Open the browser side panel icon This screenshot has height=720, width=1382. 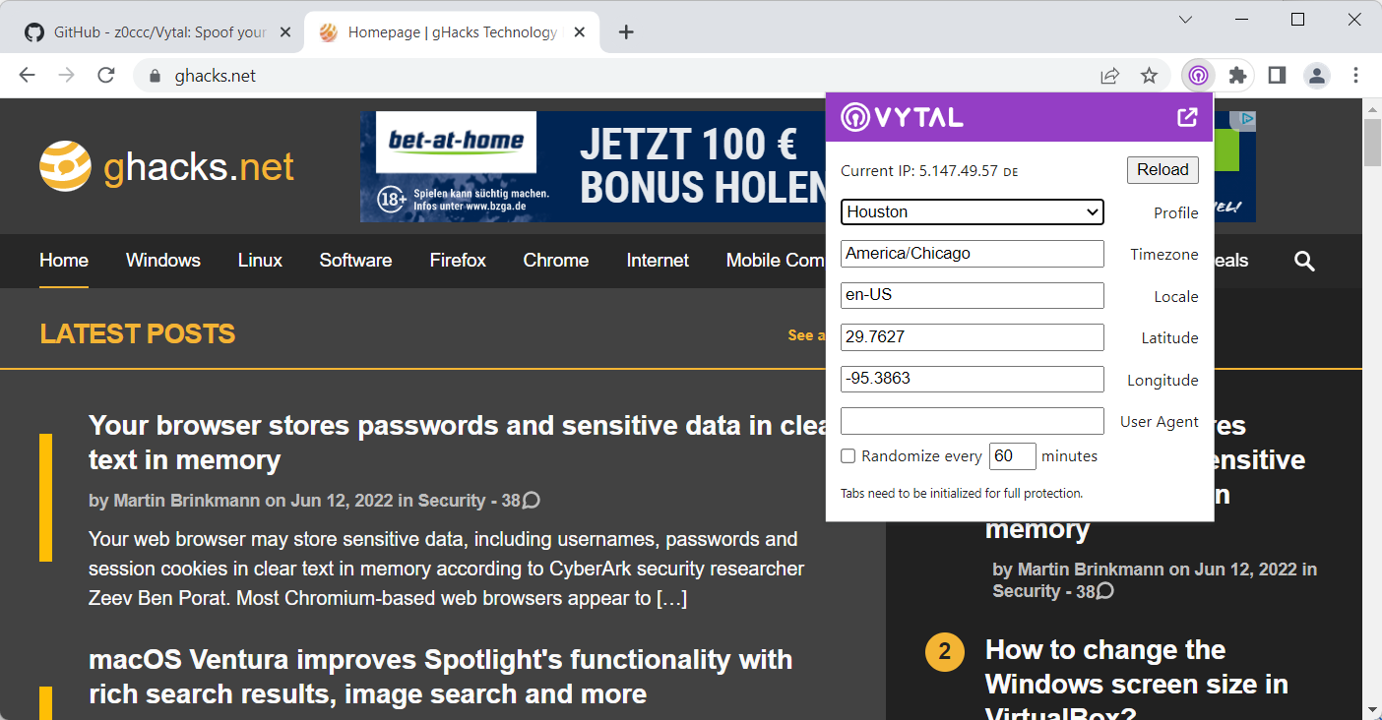point(1278,75)
